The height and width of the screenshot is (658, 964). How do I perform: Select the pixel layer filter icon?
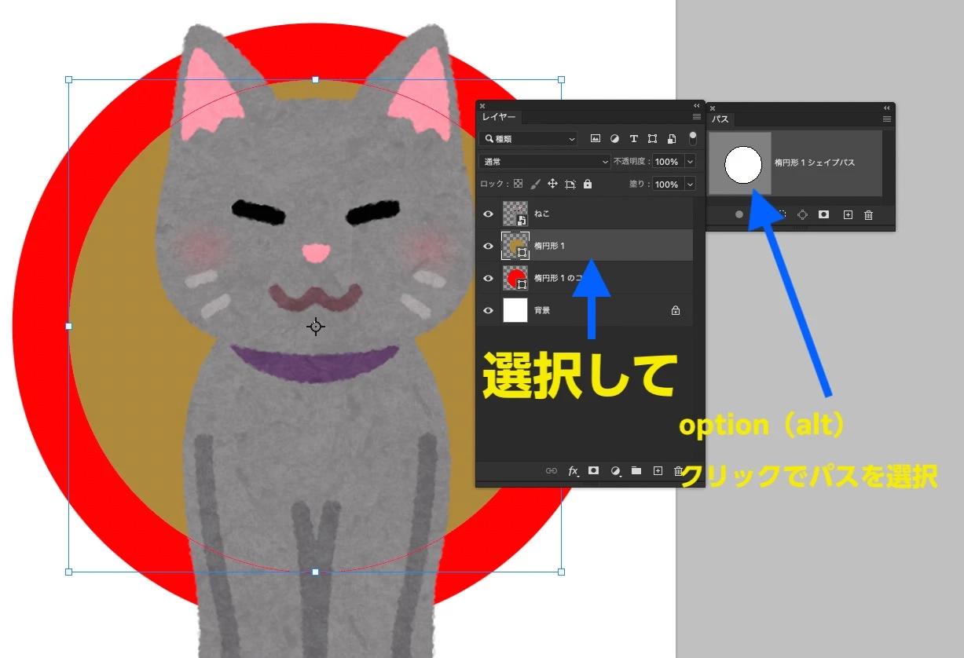point(596,139)
